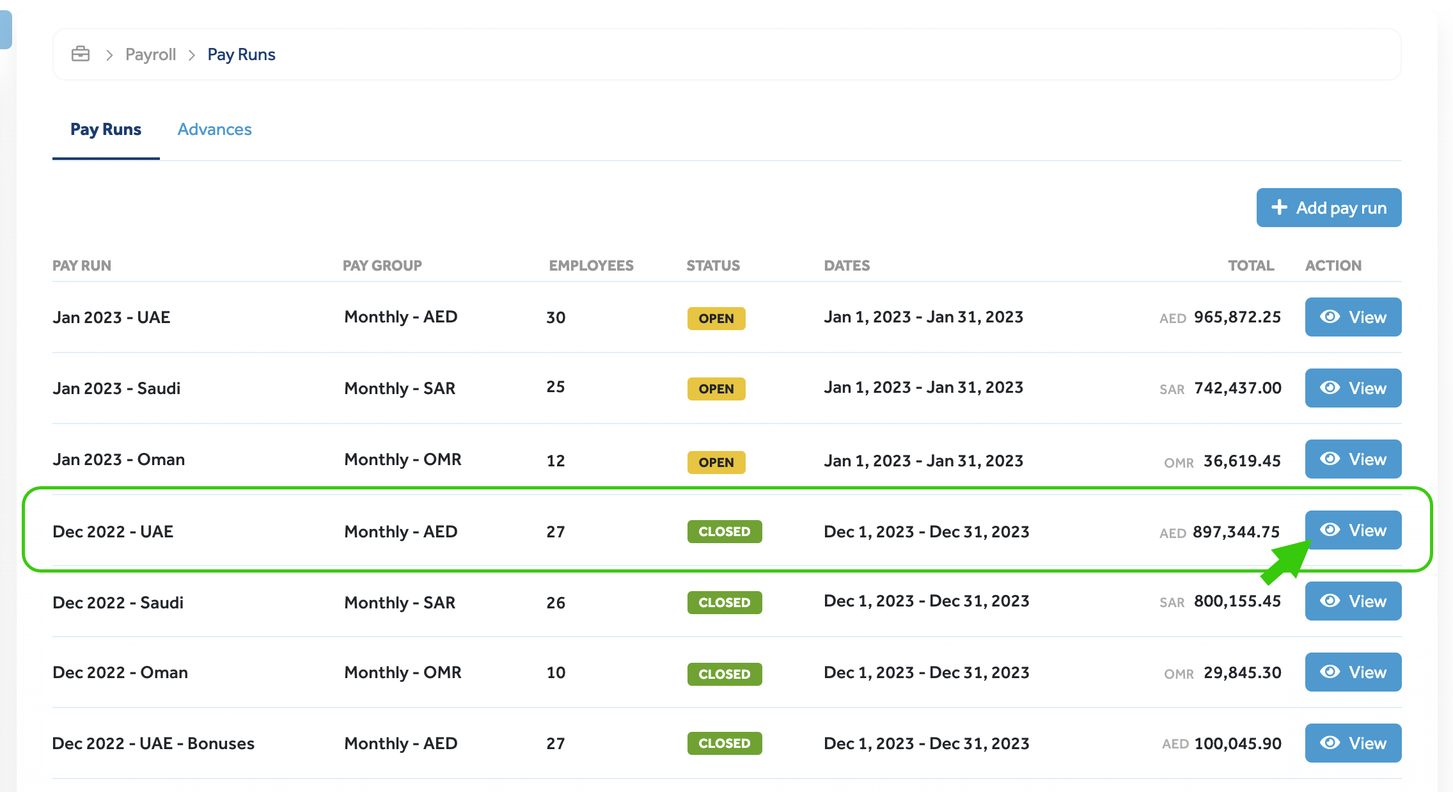Select the 'Jan 2023 - Oman' pay run name
1453x792 pixels.
[118, 459]
